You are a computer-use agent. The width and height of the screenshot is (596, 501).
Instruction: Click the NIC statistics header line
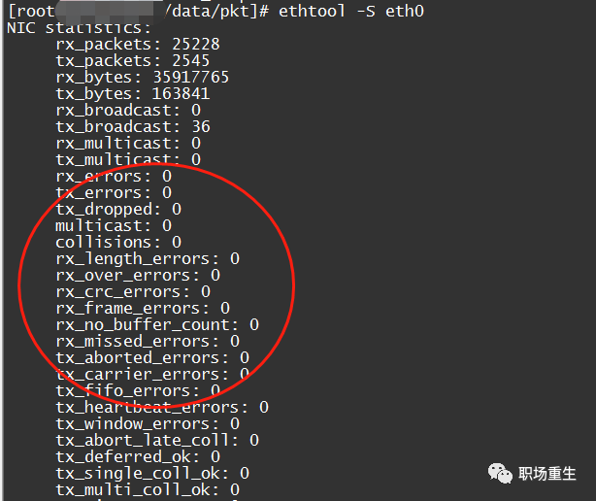[79, 28]
